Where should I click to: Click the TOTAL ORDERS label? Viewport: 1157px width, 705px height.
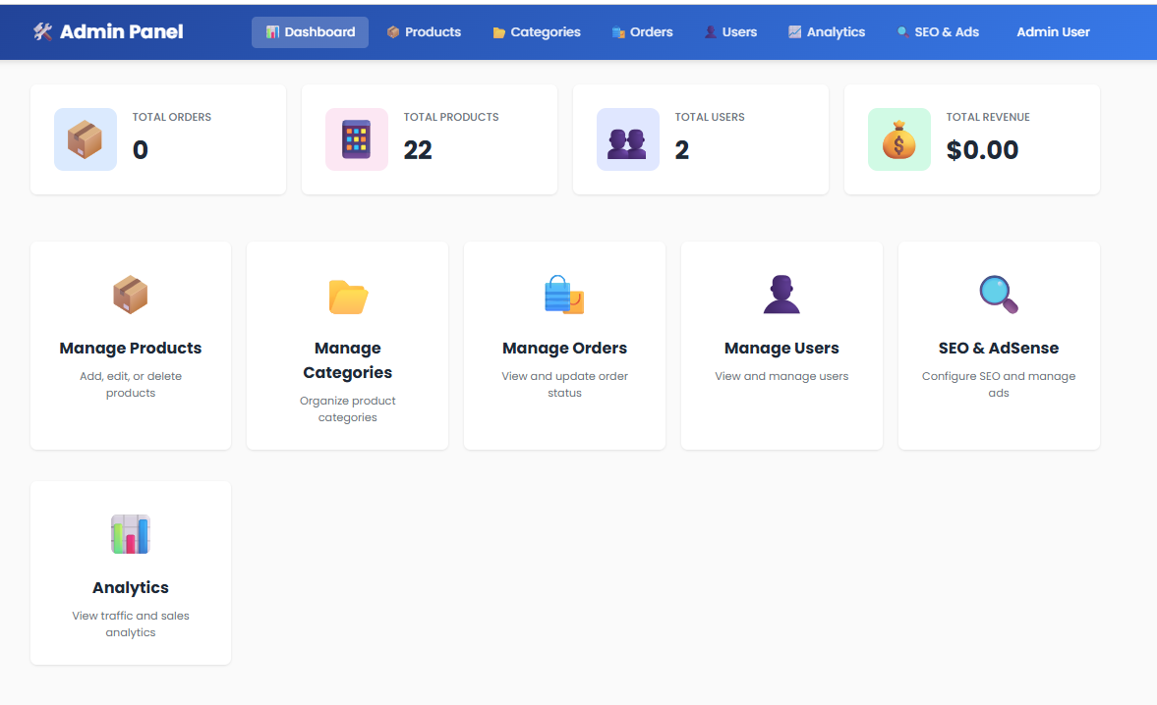(172, 117)
